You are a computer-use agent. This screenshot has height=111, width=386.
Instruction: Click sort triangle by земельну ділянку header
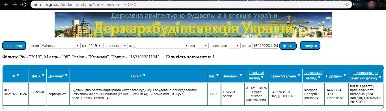click(x=380, y=77)
